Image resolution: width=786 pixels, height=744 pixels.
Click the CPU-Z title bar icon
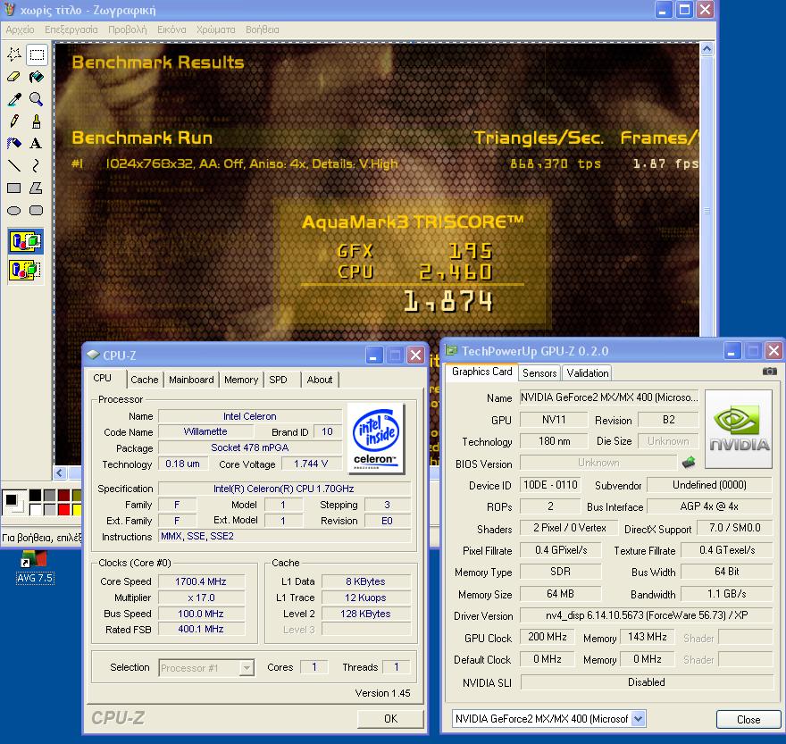coord(93,355)
